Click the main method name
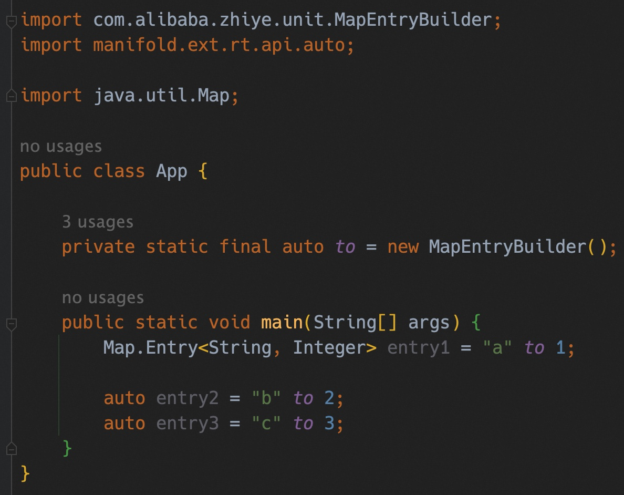The image size is (624, 495). [x=281, y=322]
